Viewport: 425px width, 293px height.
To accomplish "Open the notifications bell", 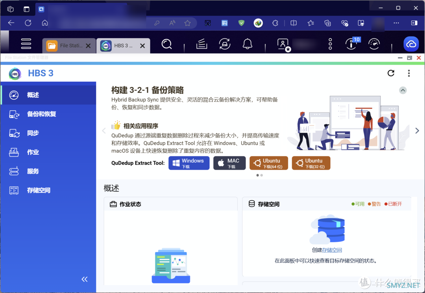I will [247, 44].
